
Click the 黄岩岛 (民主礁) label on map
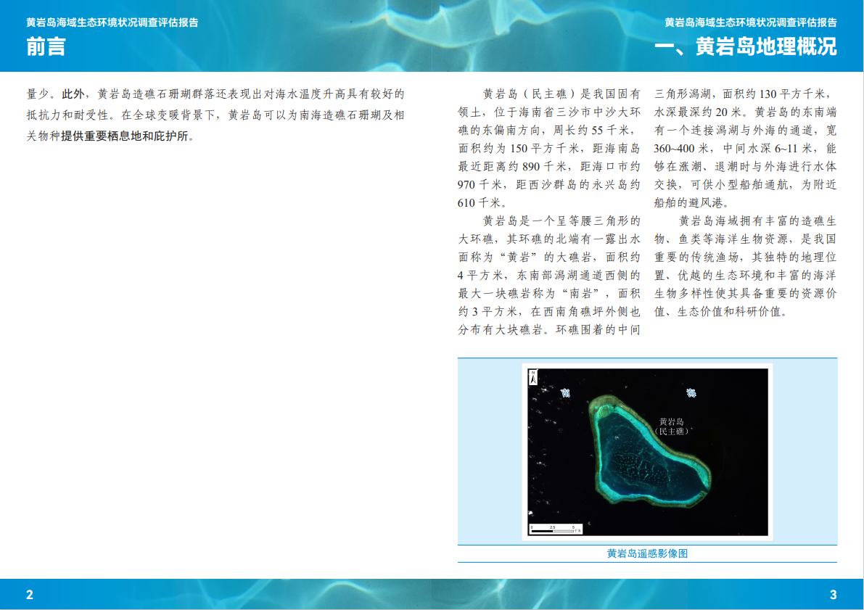(x=671, y=426)
